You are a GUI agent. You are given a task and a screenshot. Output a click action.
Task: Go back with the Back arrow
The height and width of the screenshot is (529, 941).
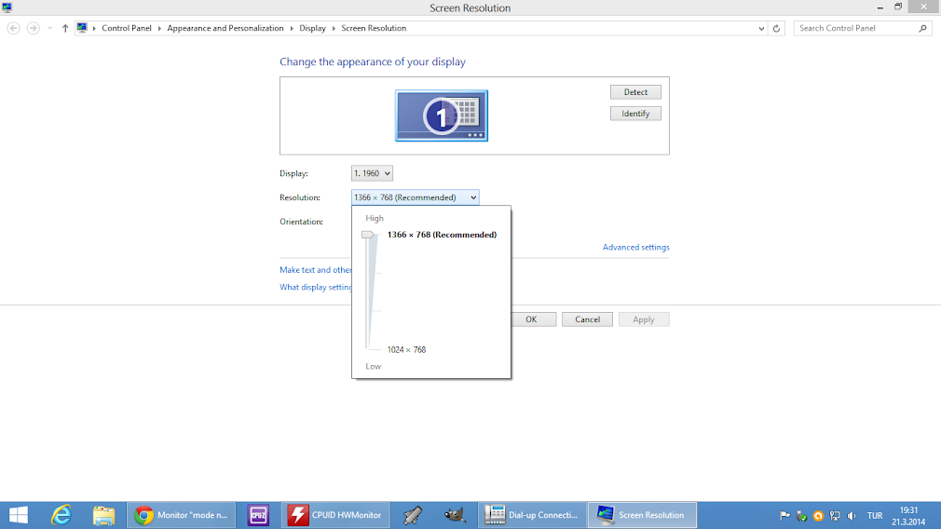point(13,28)
